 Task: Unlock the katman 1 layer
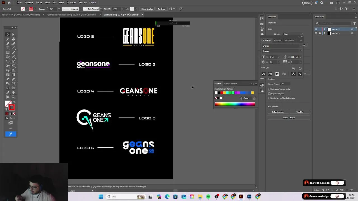[320, 33]
